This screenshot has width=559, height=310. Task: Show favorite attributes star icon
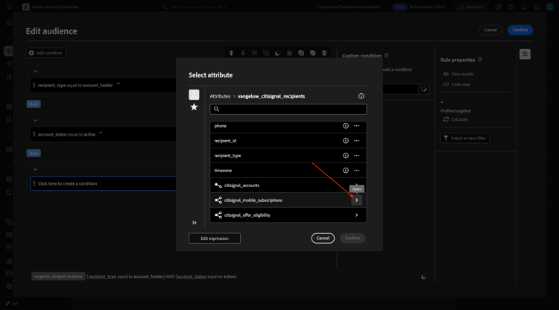tap(194, 107)
